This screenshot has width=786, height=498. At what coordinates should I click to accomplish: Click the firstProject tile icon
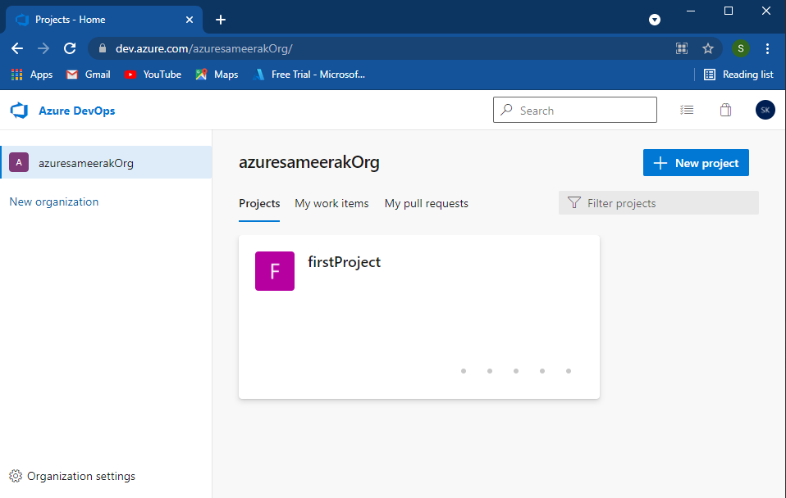(274, 270)
